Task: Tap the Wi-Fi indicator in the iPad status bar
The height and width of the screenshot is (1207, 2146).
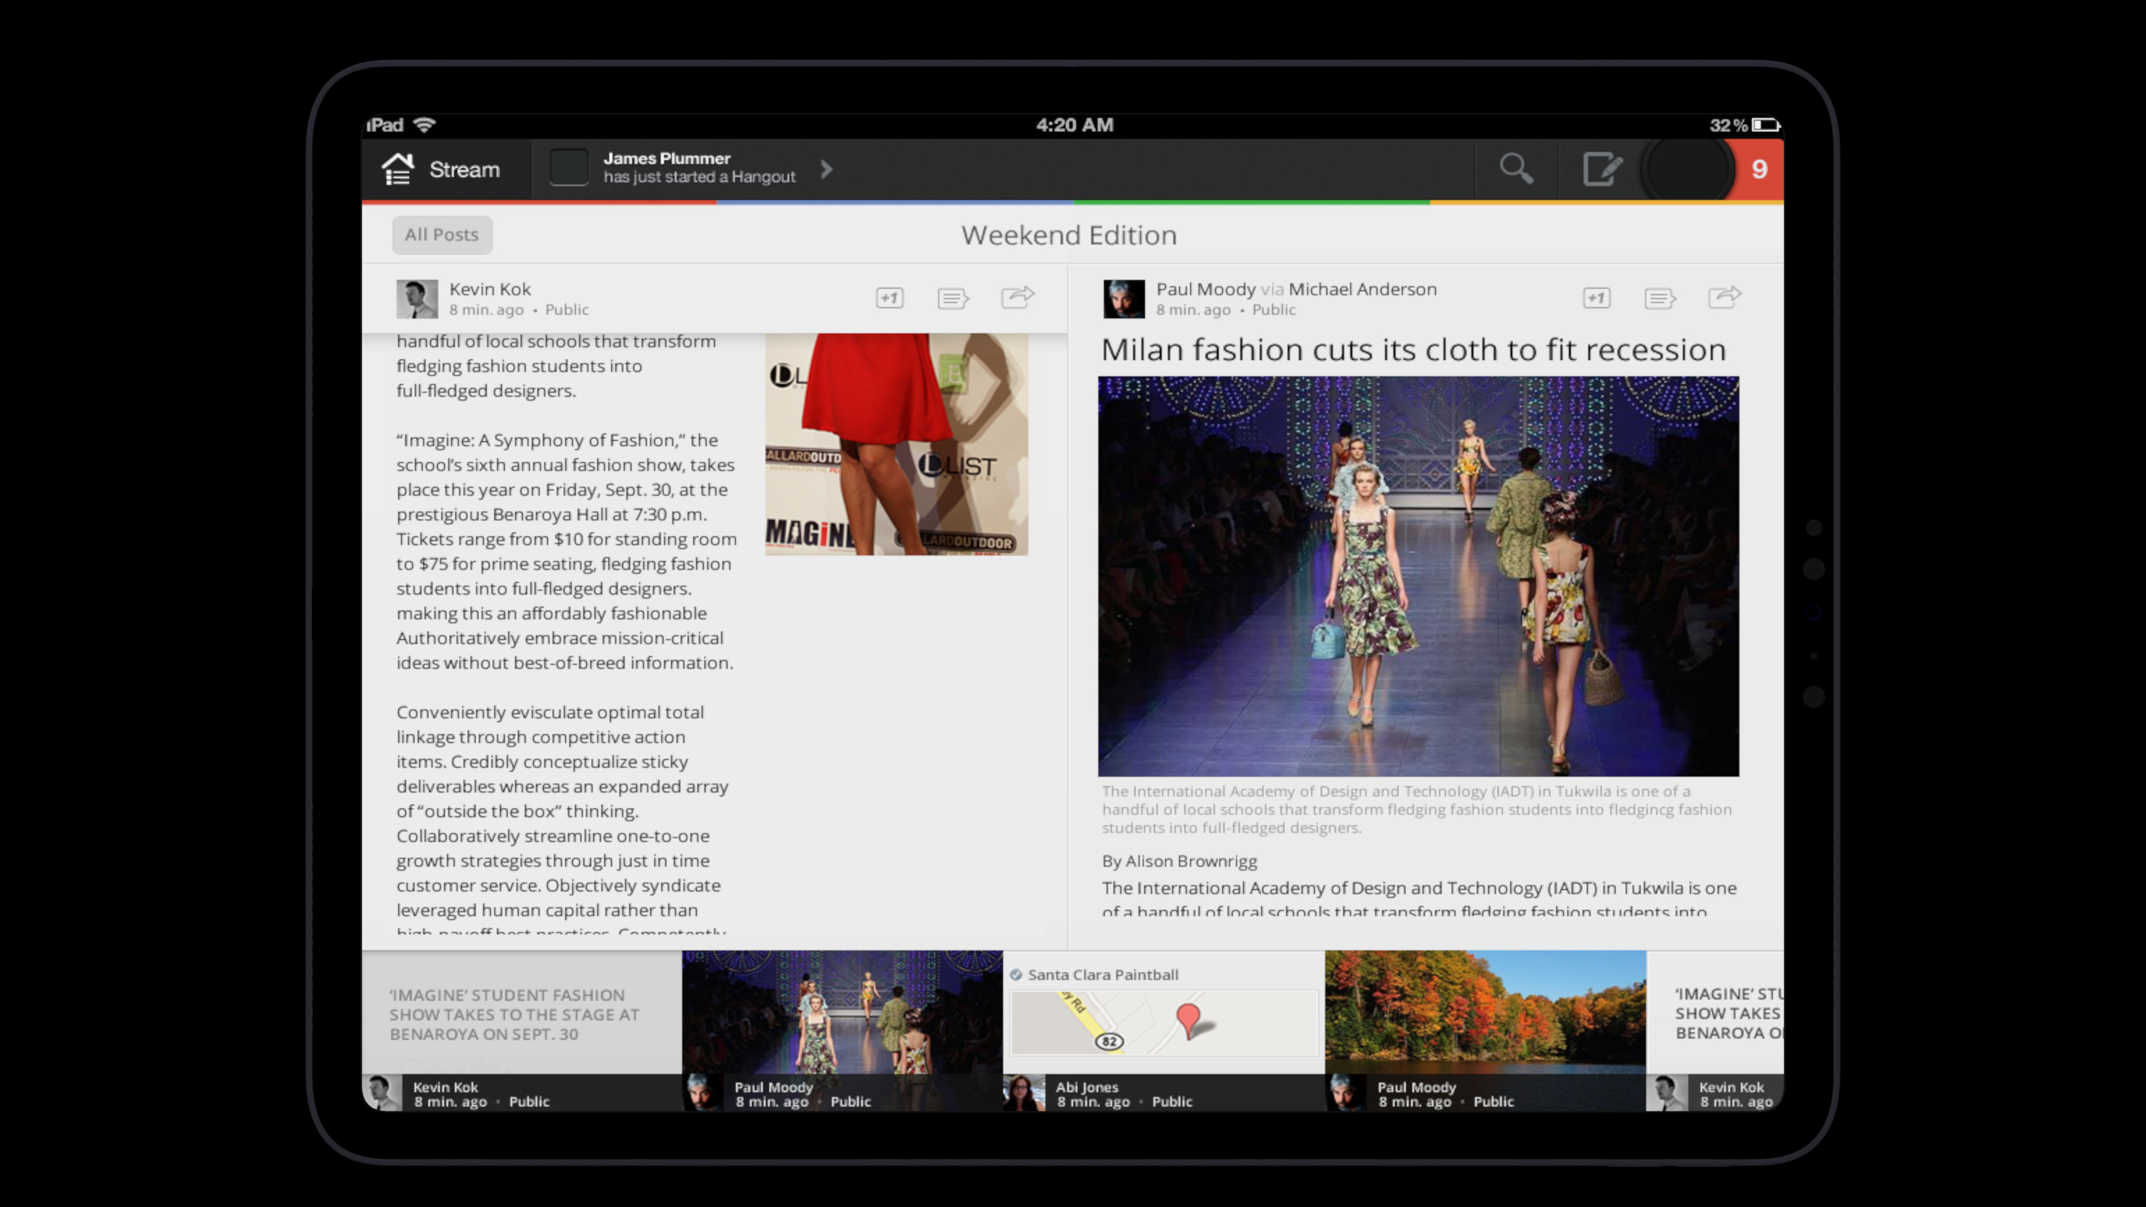Action: tap(424, 125)
